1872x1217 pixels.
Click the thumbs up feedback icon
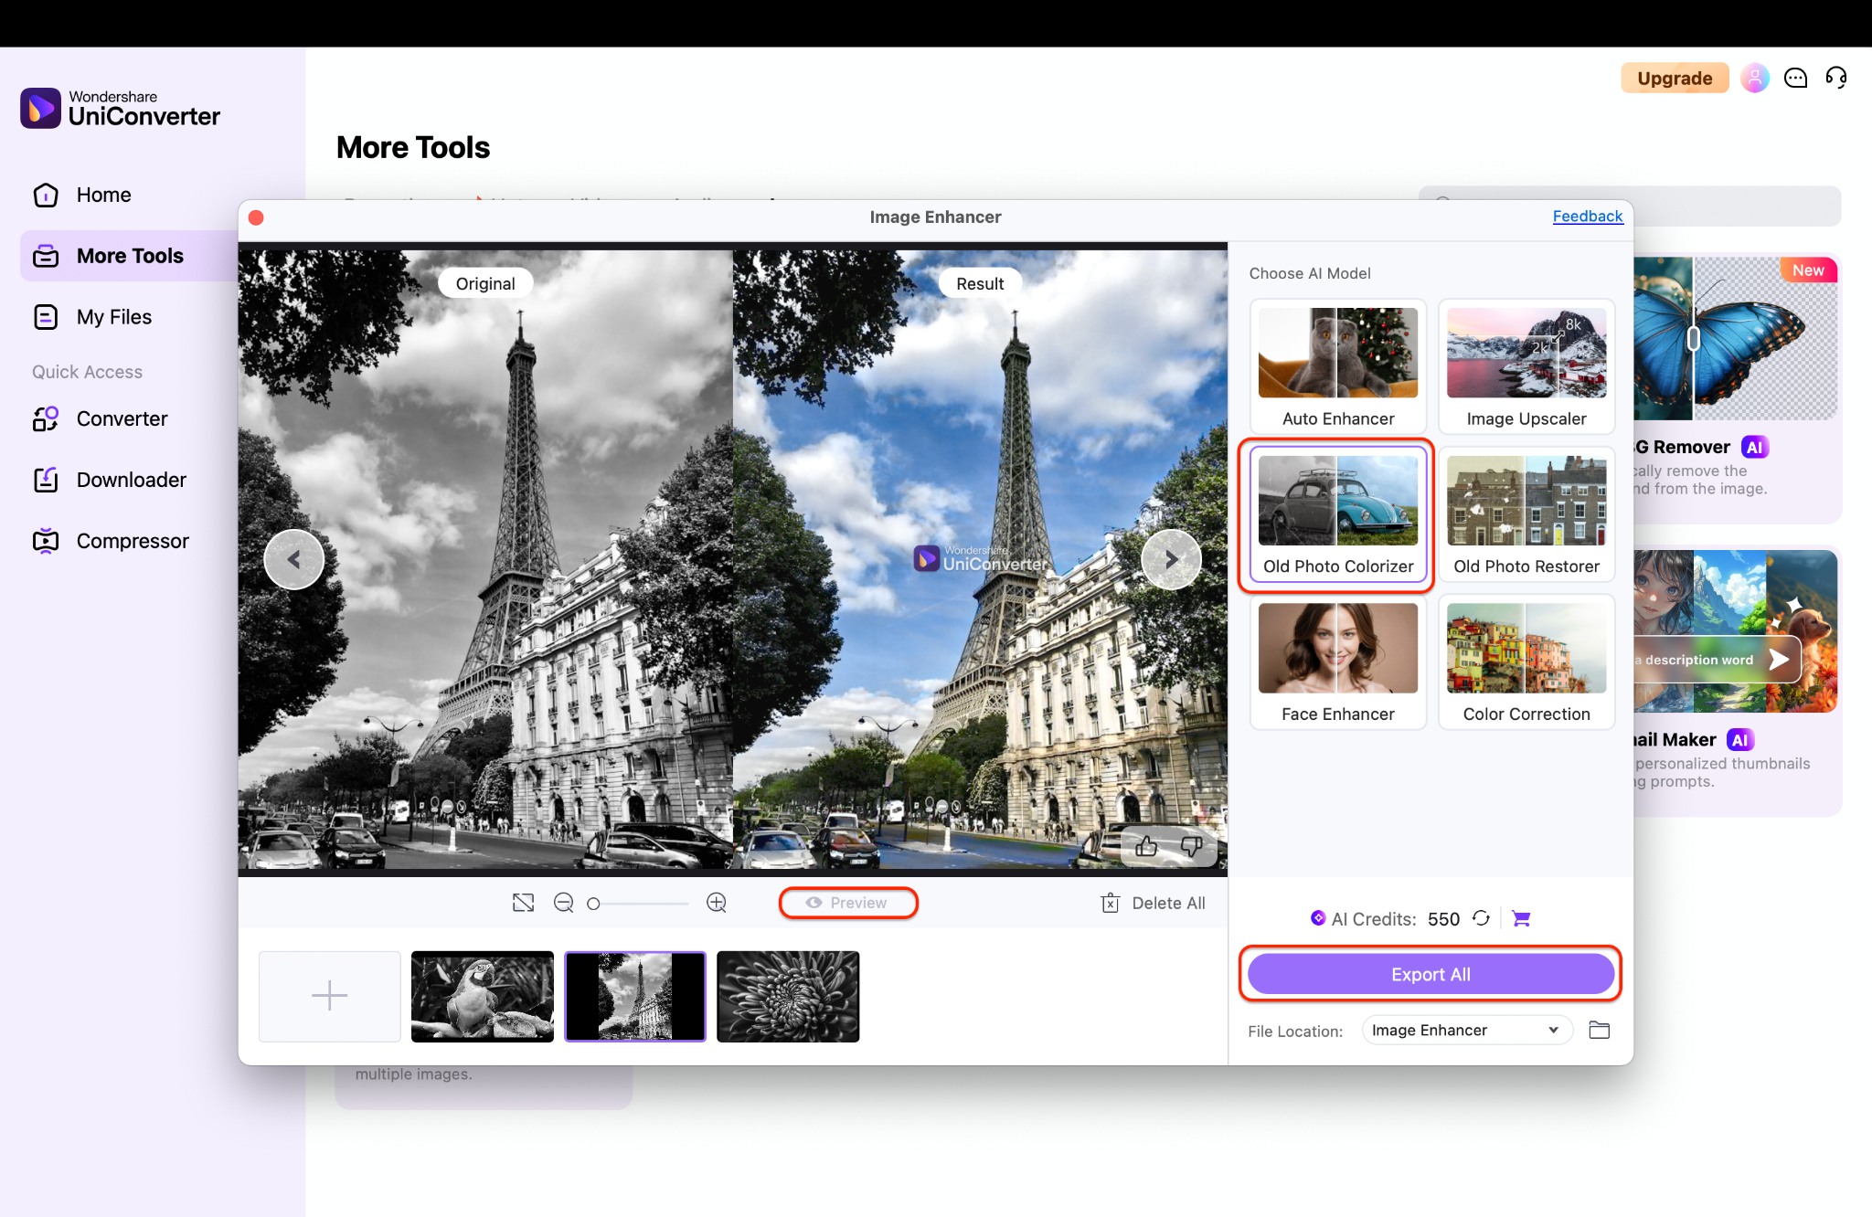[1146, 847]
